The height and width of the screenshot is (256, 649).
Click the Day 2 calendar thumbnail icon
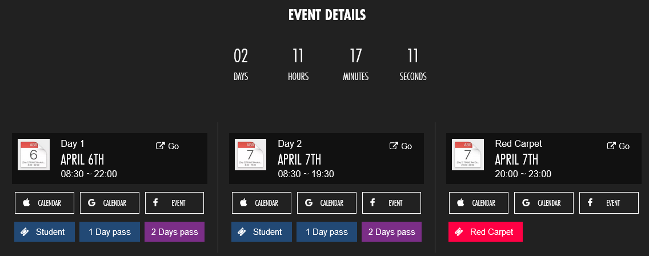click(251, 154)
